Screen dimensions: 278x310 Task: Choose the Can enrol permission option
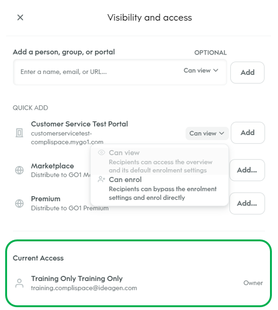(x=159, y=189)
